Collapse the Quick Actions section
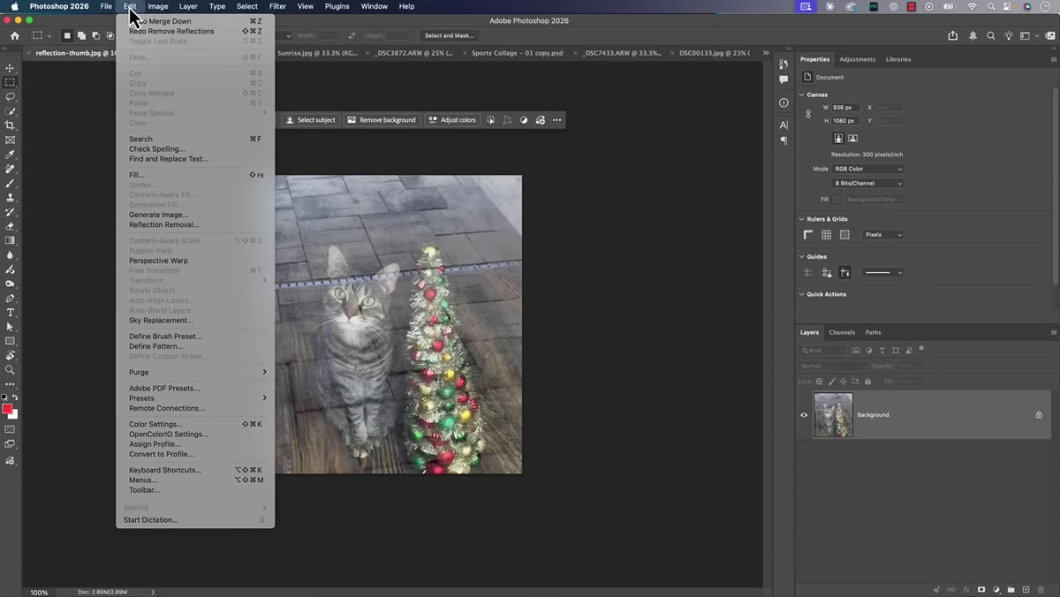The image size is (1060, 597). coord(802,294)
